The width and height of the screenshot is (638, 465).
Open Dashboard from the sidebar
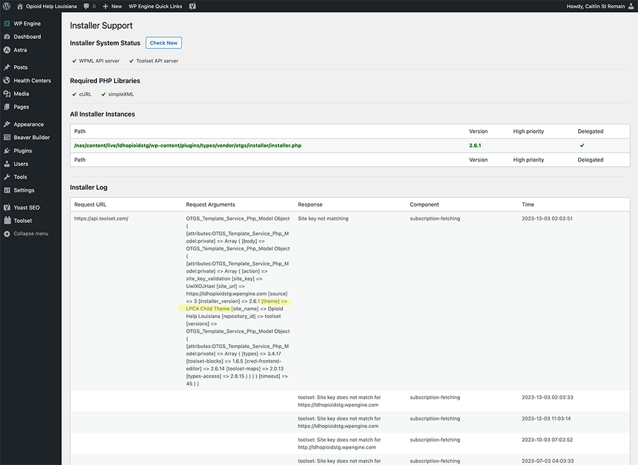27,36
